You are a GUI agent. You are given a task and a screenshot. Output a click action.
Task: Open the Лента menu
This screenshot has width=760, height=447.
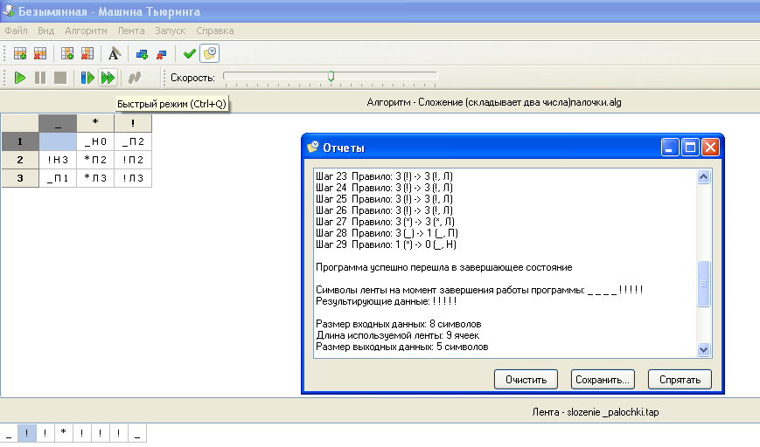[131, 31]
